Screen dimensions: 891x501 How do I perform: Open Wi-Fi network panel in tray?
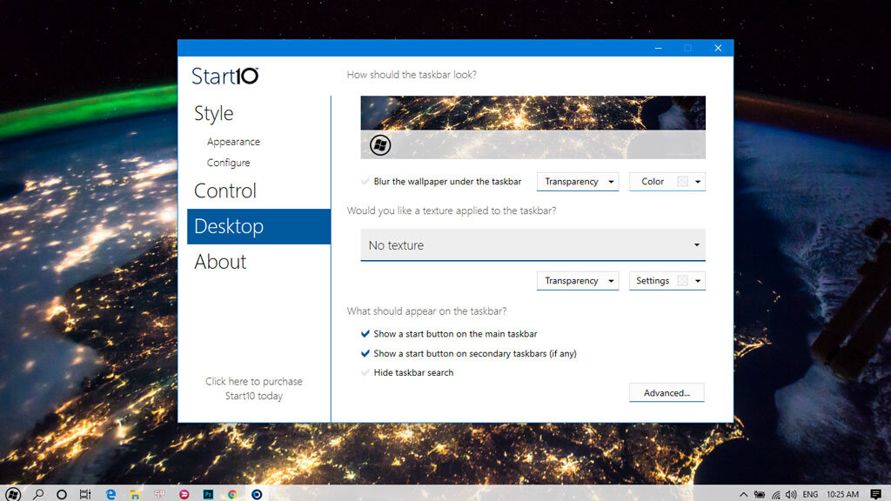coord(775,494)
